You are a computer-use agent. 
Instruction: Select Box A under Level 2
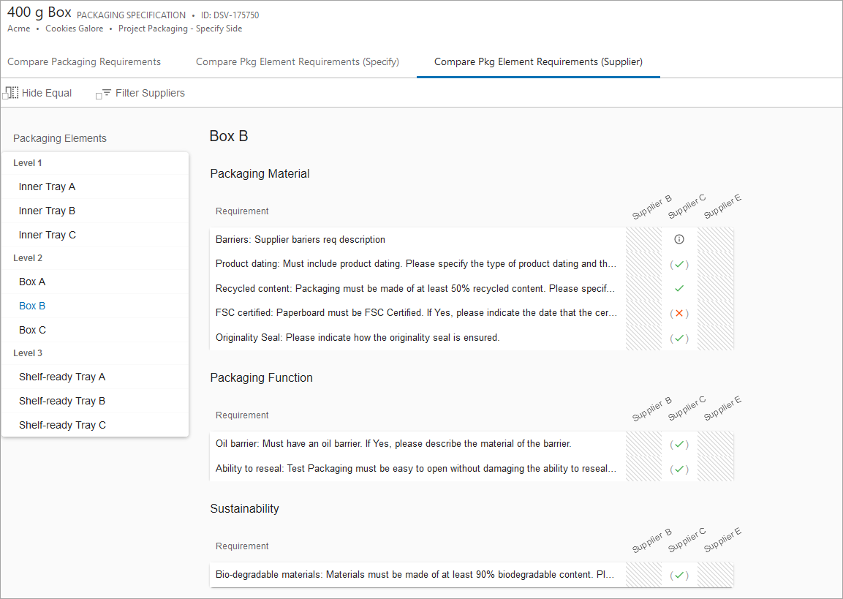[95, 282]
